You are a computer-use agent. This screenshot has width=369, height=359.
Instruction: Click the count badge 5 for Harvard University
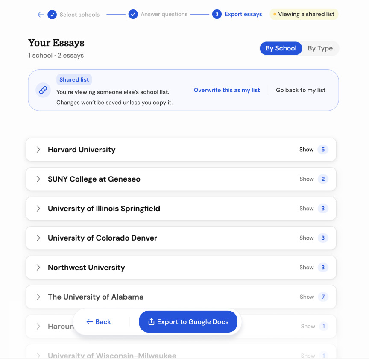323,150
